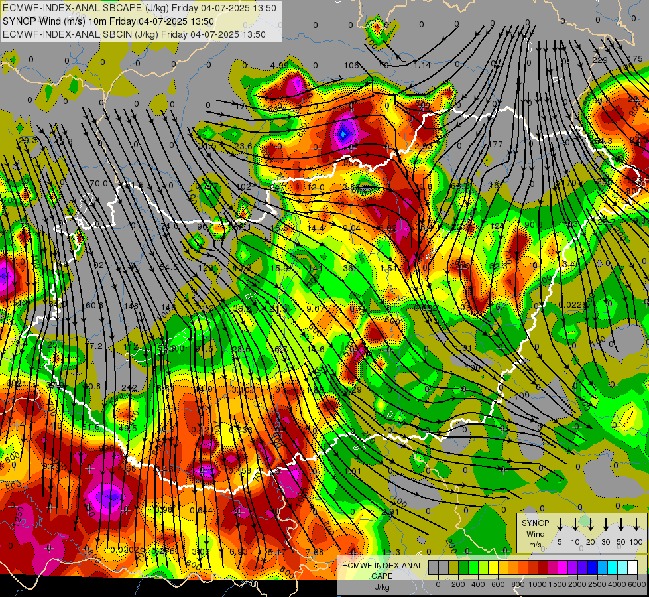Click the 3.40 value on the map

click(571, 264)
